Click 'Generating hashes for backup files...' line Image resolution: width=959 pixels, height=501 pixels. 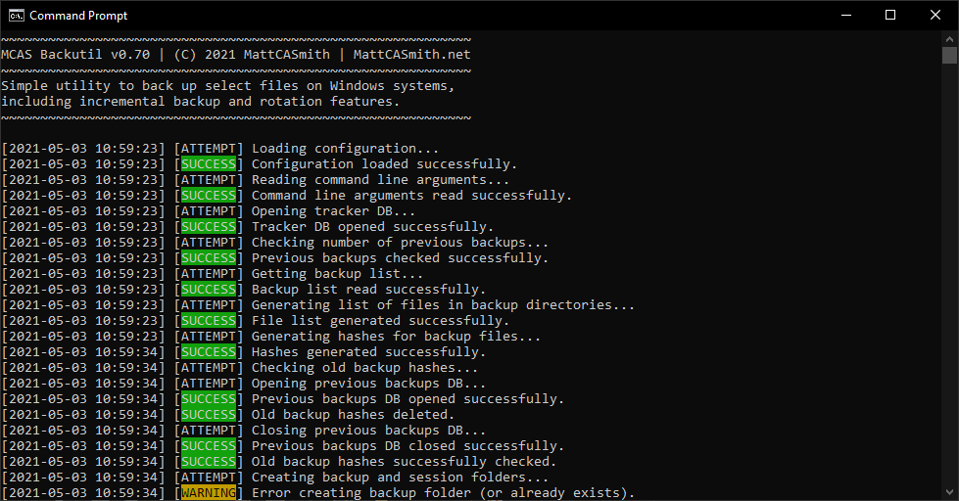click(x=397, y=337)
